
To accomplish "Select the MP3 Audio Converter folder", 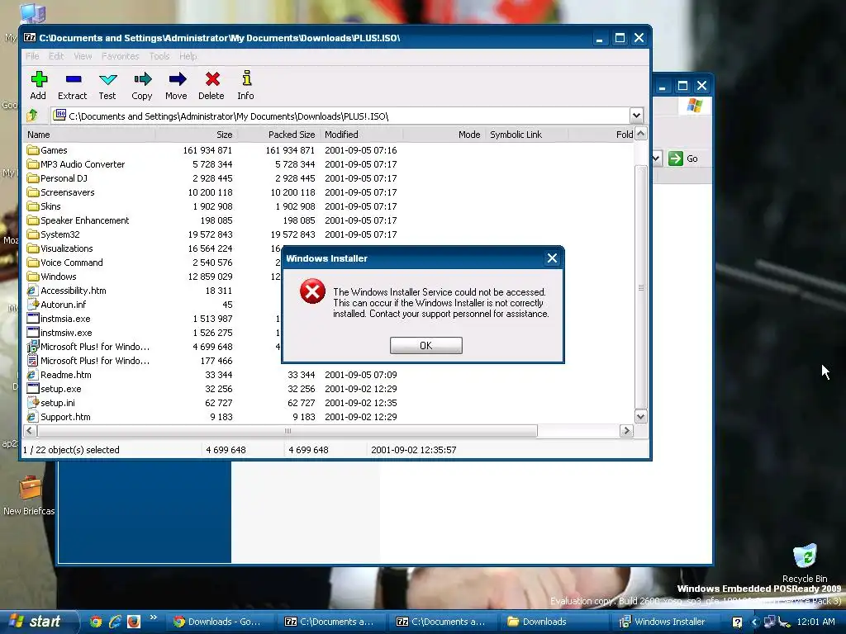I will coord(76,164).
